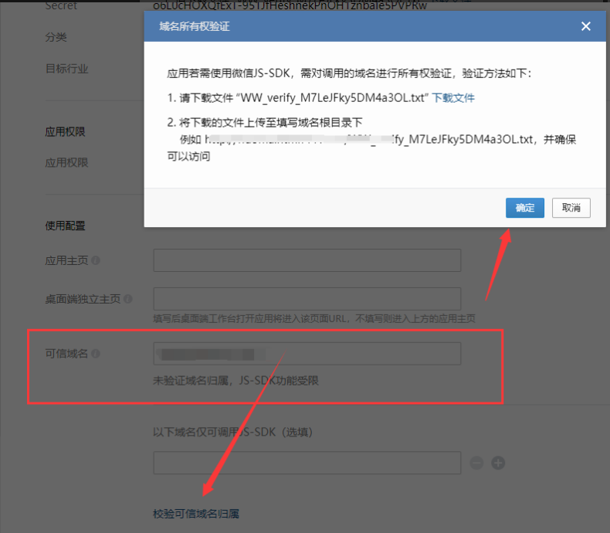Focus the 应用主页 input field
This screenshot has height=533, width=610.
pos(307,260)
